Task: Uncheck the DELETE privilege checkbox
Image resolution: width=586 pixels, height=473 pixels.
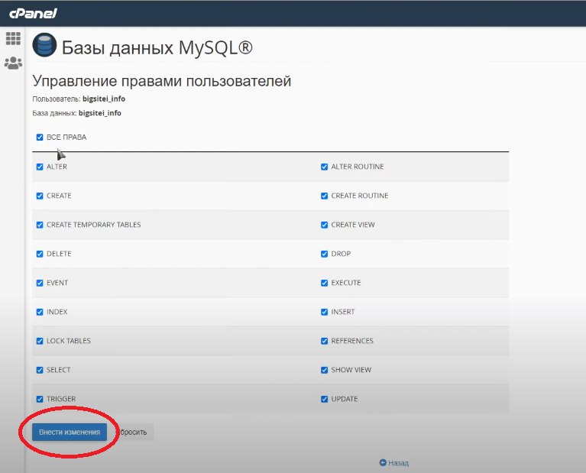Action: [x=40, y=254]
